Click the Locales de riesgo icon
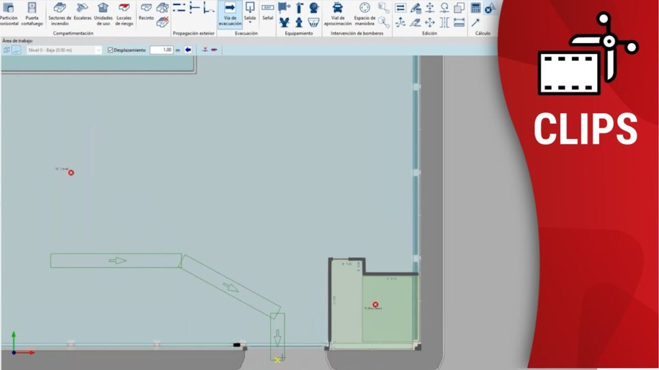Screen dimensions: 659x370 tap(124, 13)
